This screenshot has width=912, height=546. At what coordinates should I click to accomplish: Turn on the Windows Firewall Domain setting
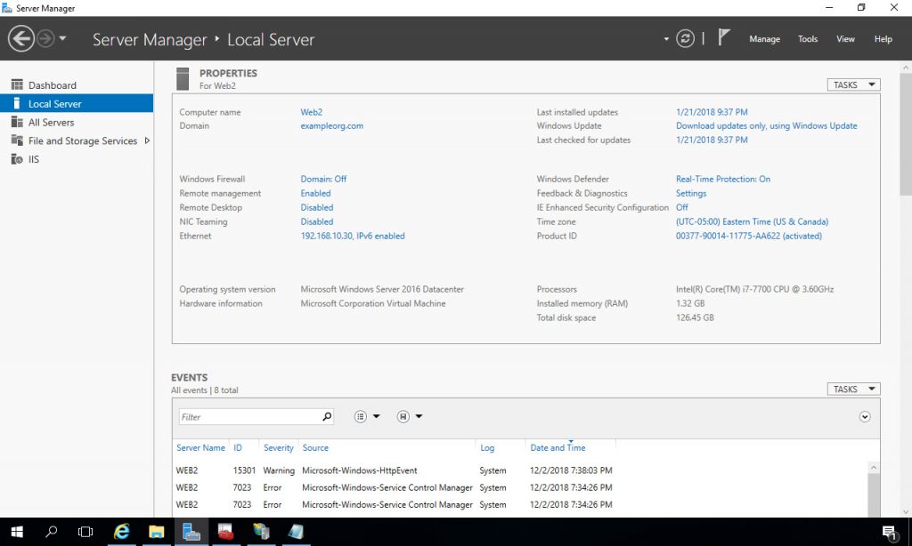(x=322, y=178)
